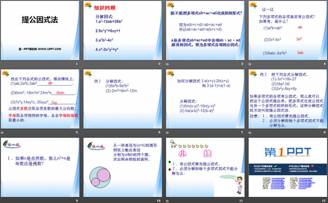
Task: Click the flower icon on slide 7
Action: coord(171,74)
